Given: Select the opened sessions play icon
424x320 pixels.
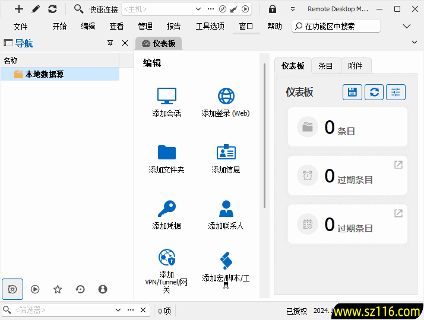Looking at the screenshot, I should pos(35,289).
